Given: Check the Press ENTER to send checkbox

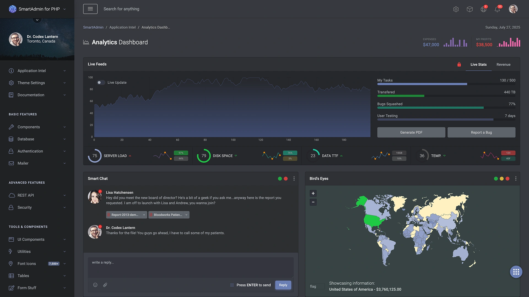Looking at the screenshot, I should [232, 285].
